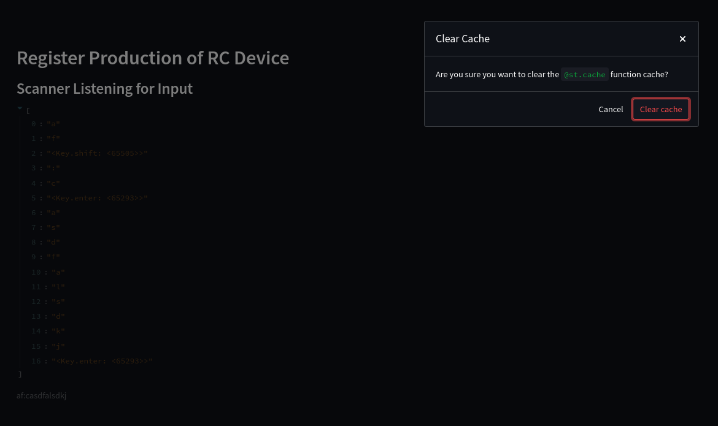Click the Clear Cache dialog title
Screen dimensions: 718x426
(x=463, y=38)
